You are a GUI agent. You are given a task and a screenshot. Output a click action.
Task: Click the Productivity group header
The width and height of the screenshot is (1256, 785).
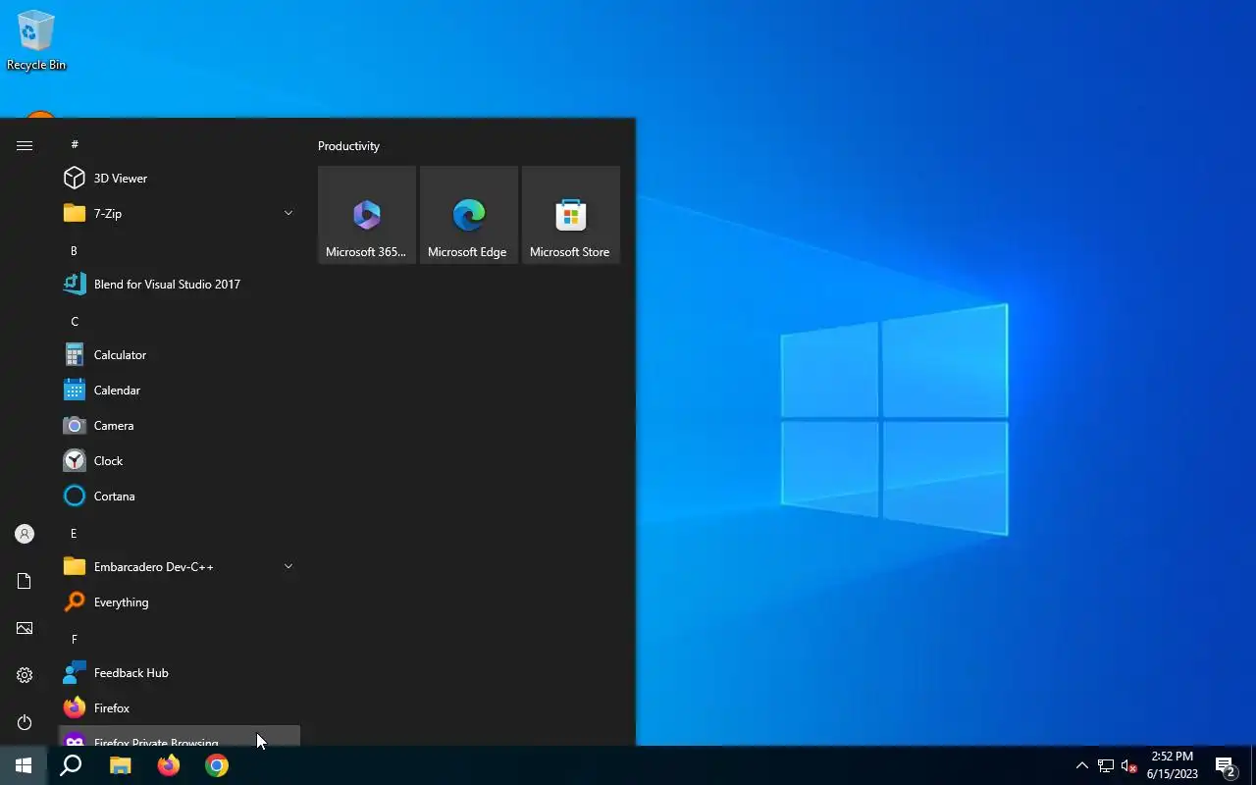(x=348, y=146)
